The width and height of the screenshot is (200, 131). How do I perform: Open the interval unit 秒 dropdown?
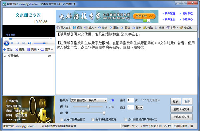click(139, 108)
